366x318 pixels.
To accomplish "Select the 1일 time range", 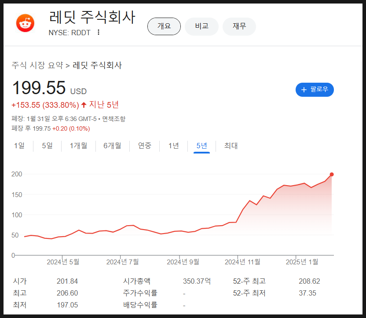I will pos(19,146).
